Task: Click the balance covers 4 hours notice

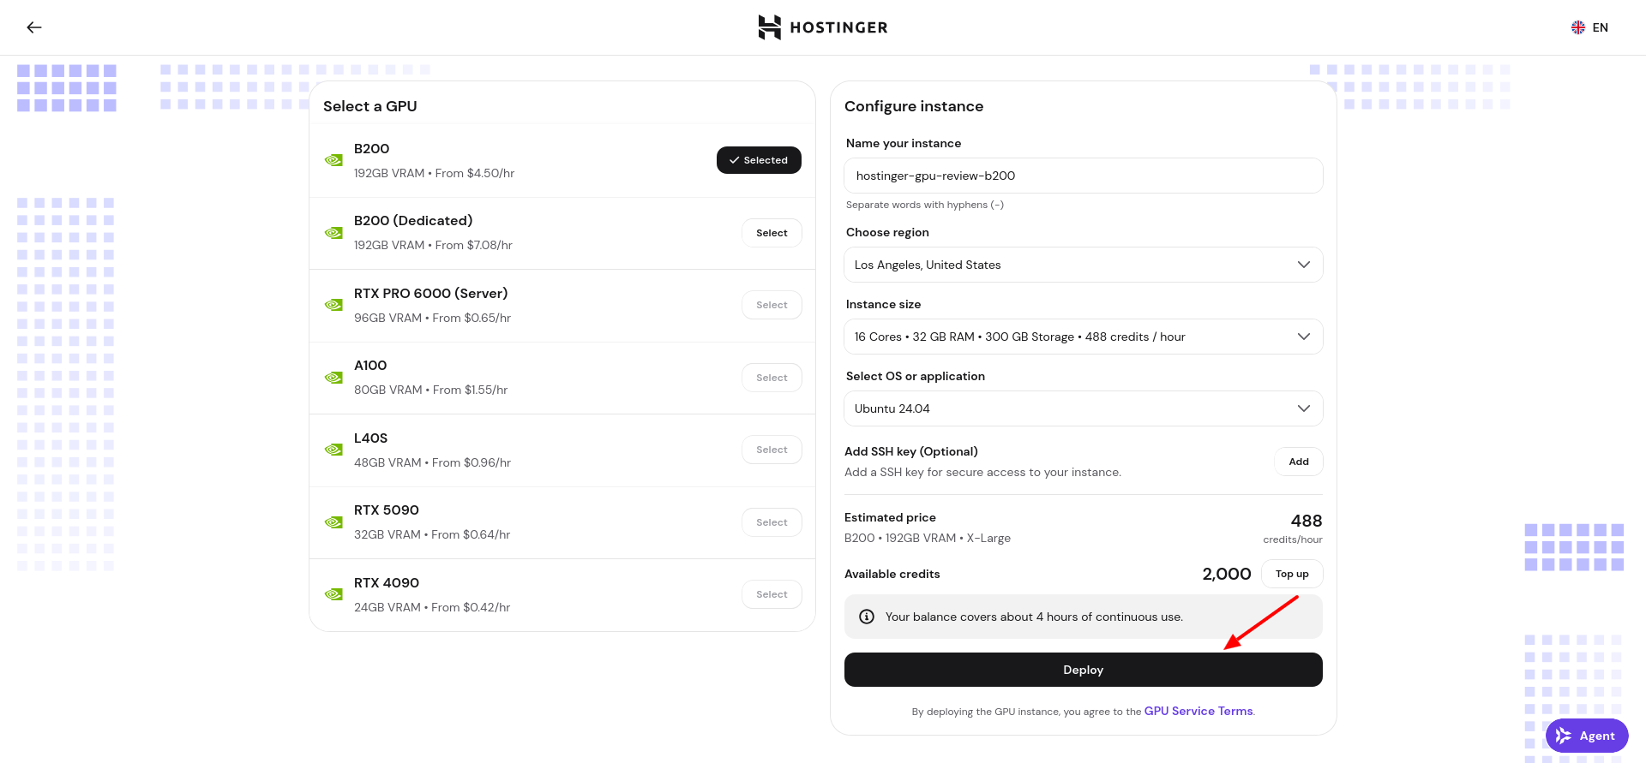Action: pyautogui.click(x=1083, y=617)
